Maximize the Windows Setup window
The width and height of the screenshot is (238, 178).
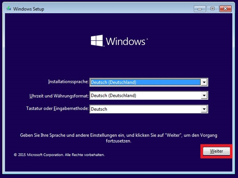tap(213, 9)
